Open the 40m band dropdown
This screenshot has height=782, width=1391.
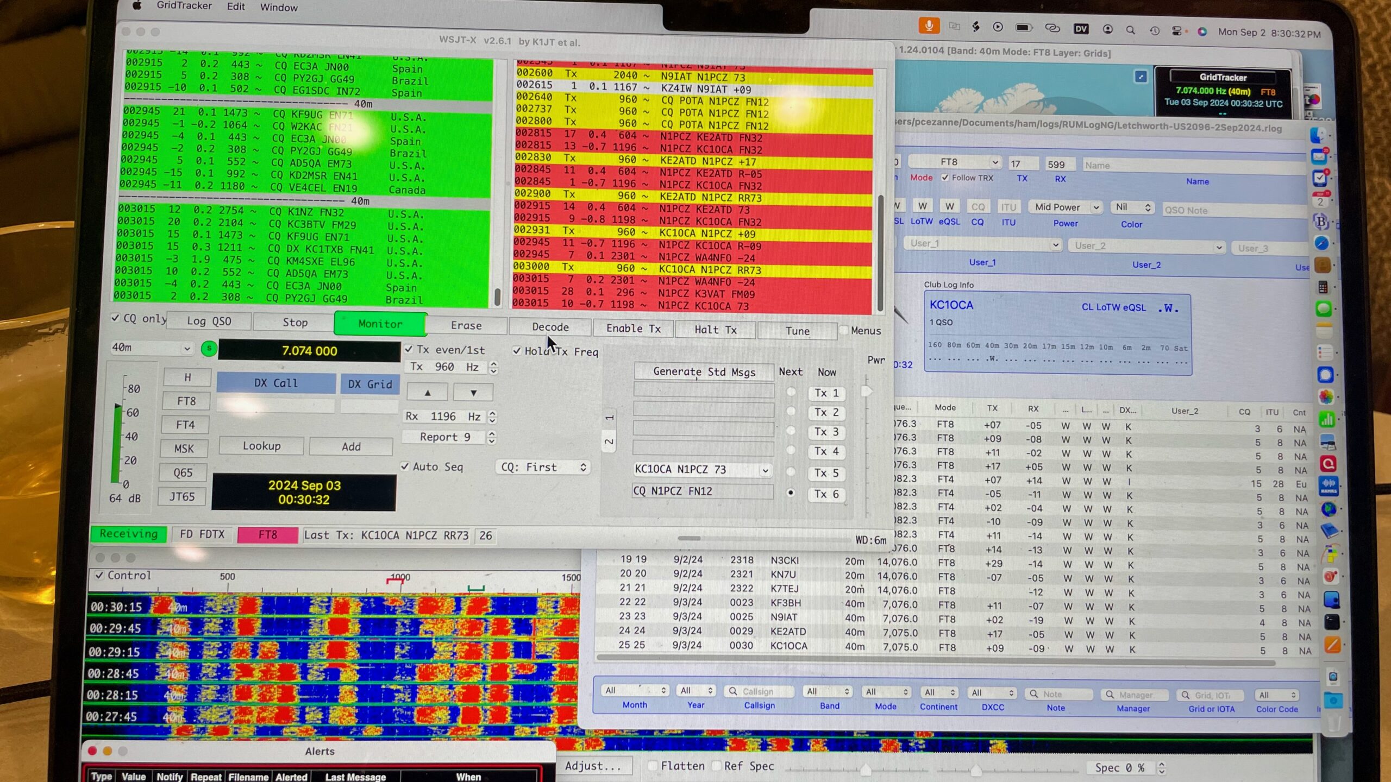pos(151,348)
